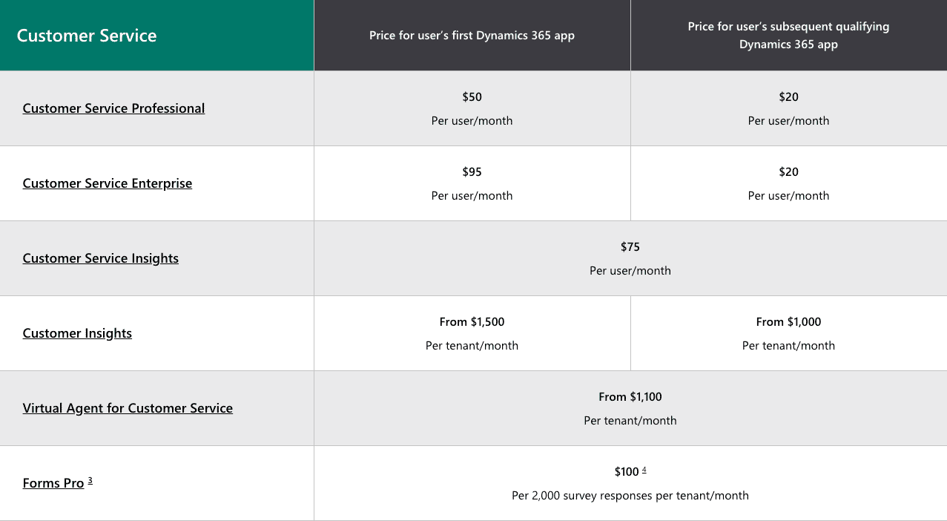Viewport: 947px width, 521px height.
Task: Click the $20 price in the Enterprise row
Action: click(789, 171)
